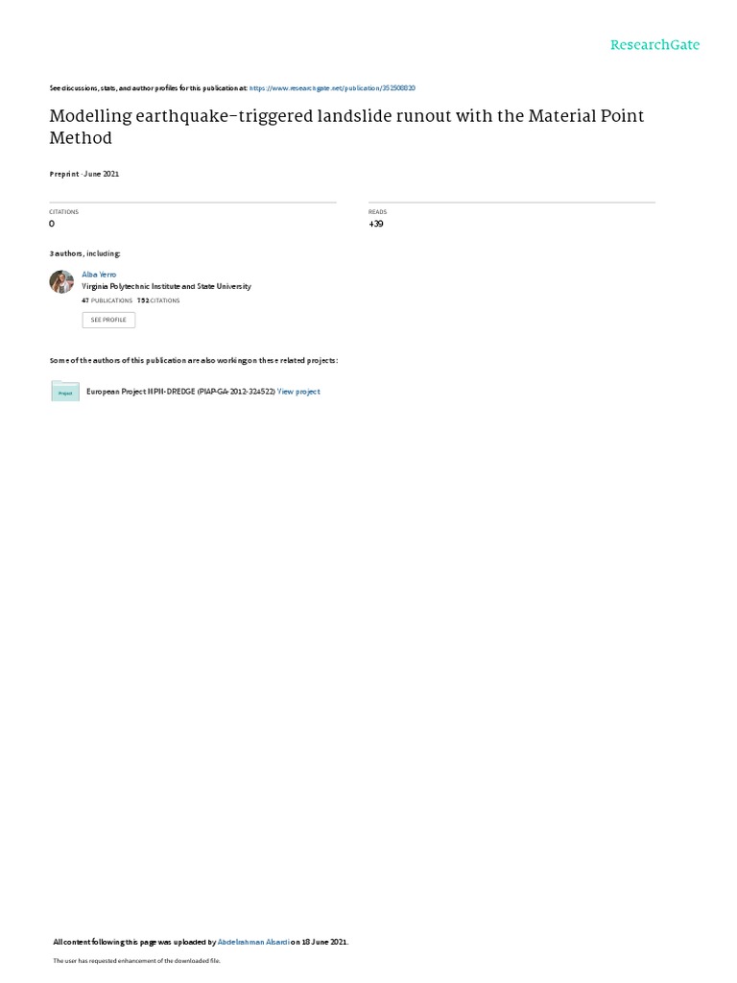Click the related projects heading text
737x983 pixels.
[194, 361]
